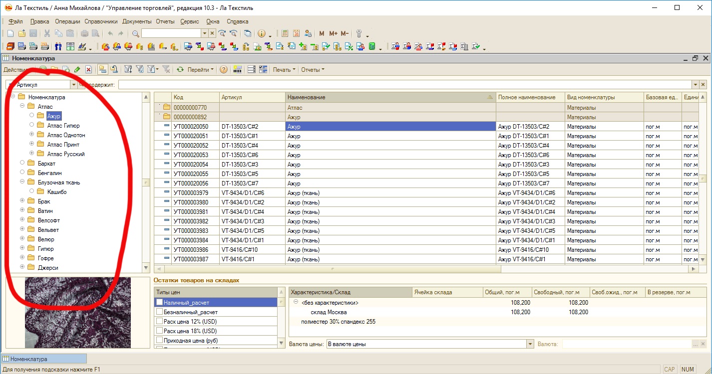This screenshot has height=374, width=712.
Task: Tick the Приходная цена (руб) checkbox
Action: (159, 340)
